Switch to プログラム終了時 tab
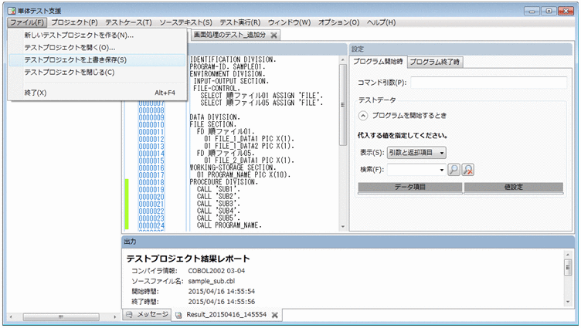The image size is (581, 328). tap(435, 63)
